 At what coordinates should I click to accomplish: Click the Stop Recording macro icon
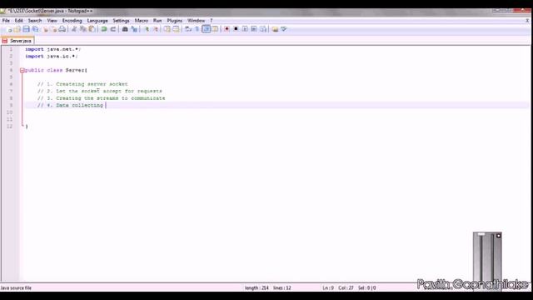tap(236, 29)
